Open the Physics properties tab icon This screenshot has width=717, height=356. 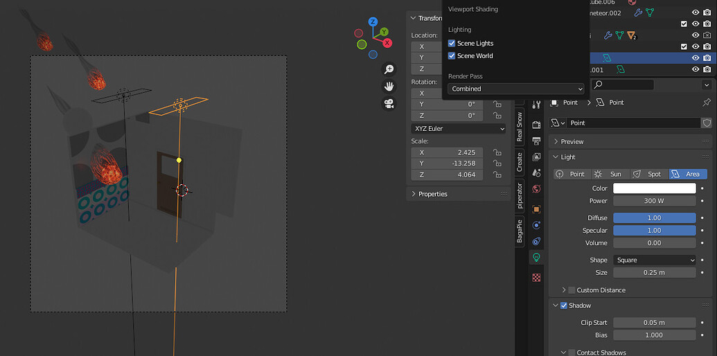[x=536, y=225]
